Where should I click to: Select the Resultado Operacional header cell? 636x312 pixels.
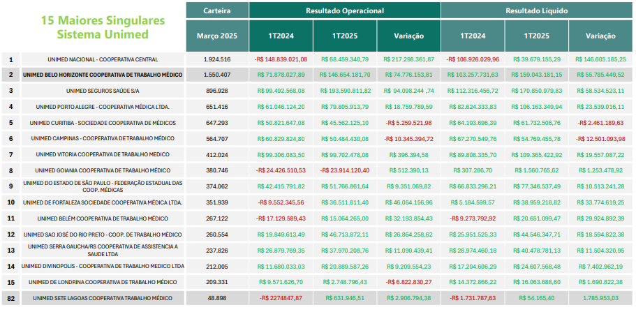pos(345,10)
